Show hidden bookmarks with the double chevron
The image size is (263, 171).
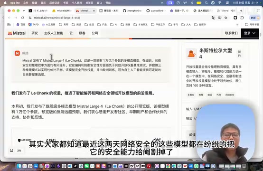point(237,25)
